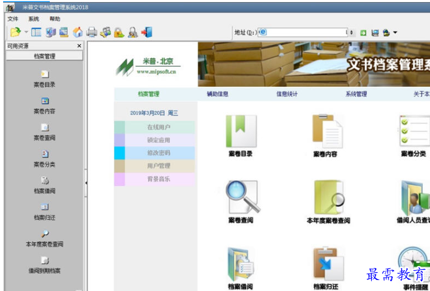
Task: Open the 系统 menu
Action: tap(34, 19)
